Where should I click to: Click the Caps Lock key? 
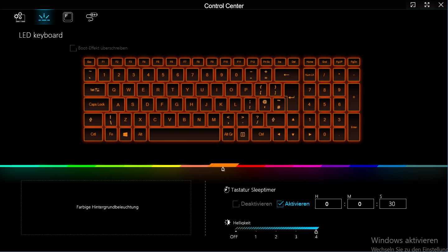[97, 105]
